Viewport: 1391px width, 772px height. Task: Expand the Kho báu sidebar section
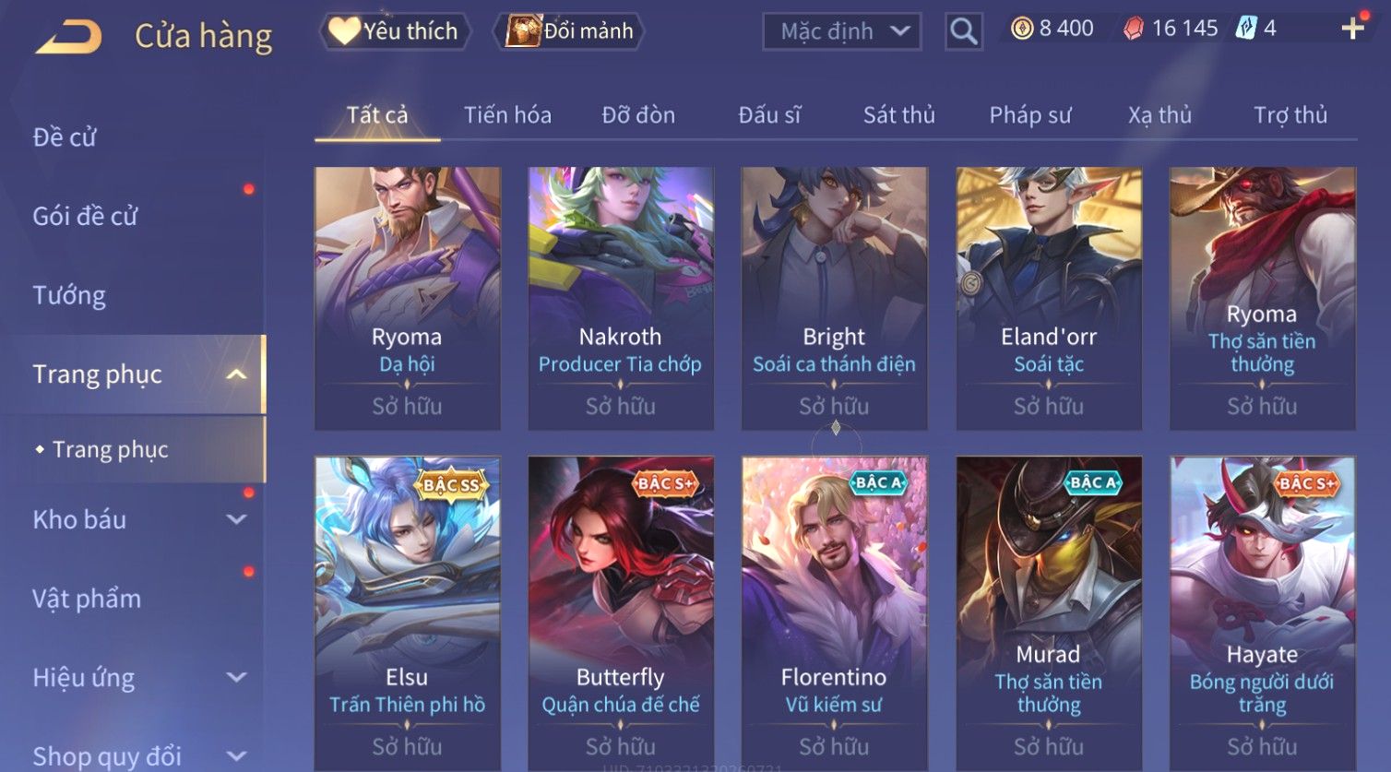coord(237,519)
